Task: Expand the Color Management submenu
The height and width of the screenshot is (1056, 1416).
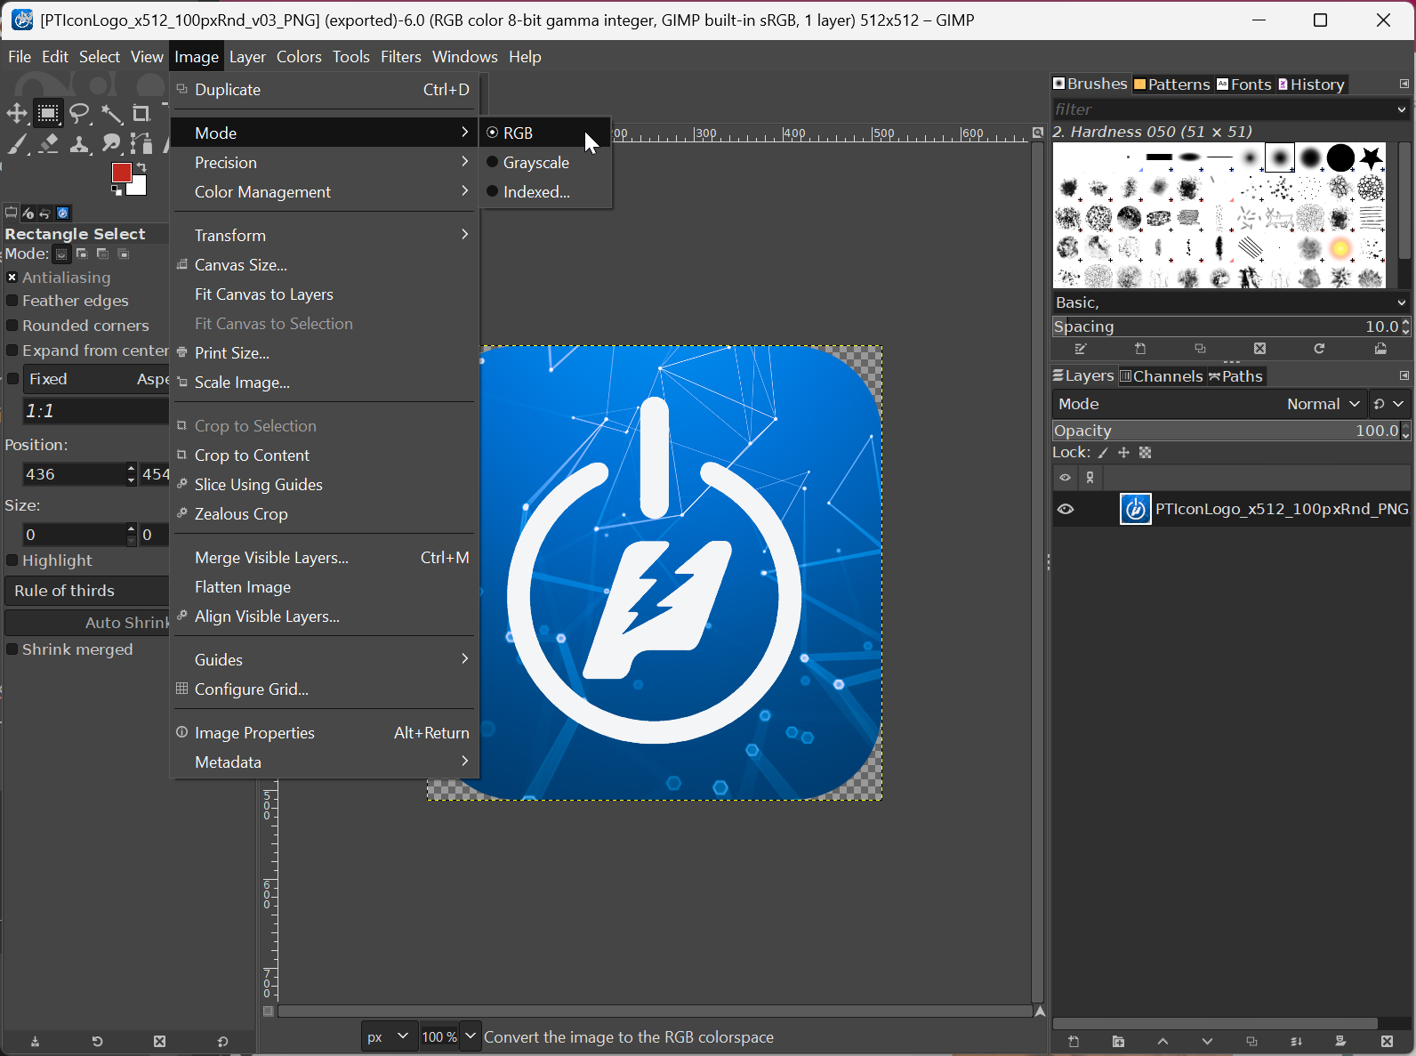Action: 325,192
